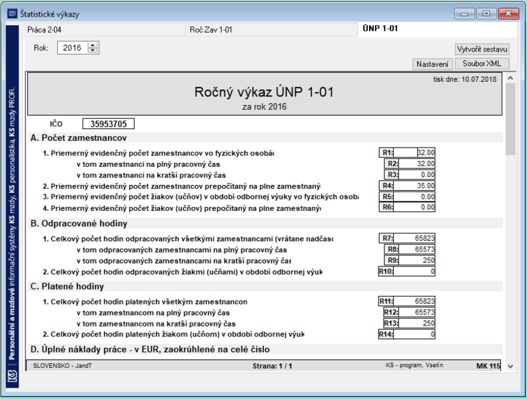Click row Celkový počet hodín platených všetkým zamestnancom
Viewport: 527px width, 399px height.
click(x=145, y=302)
